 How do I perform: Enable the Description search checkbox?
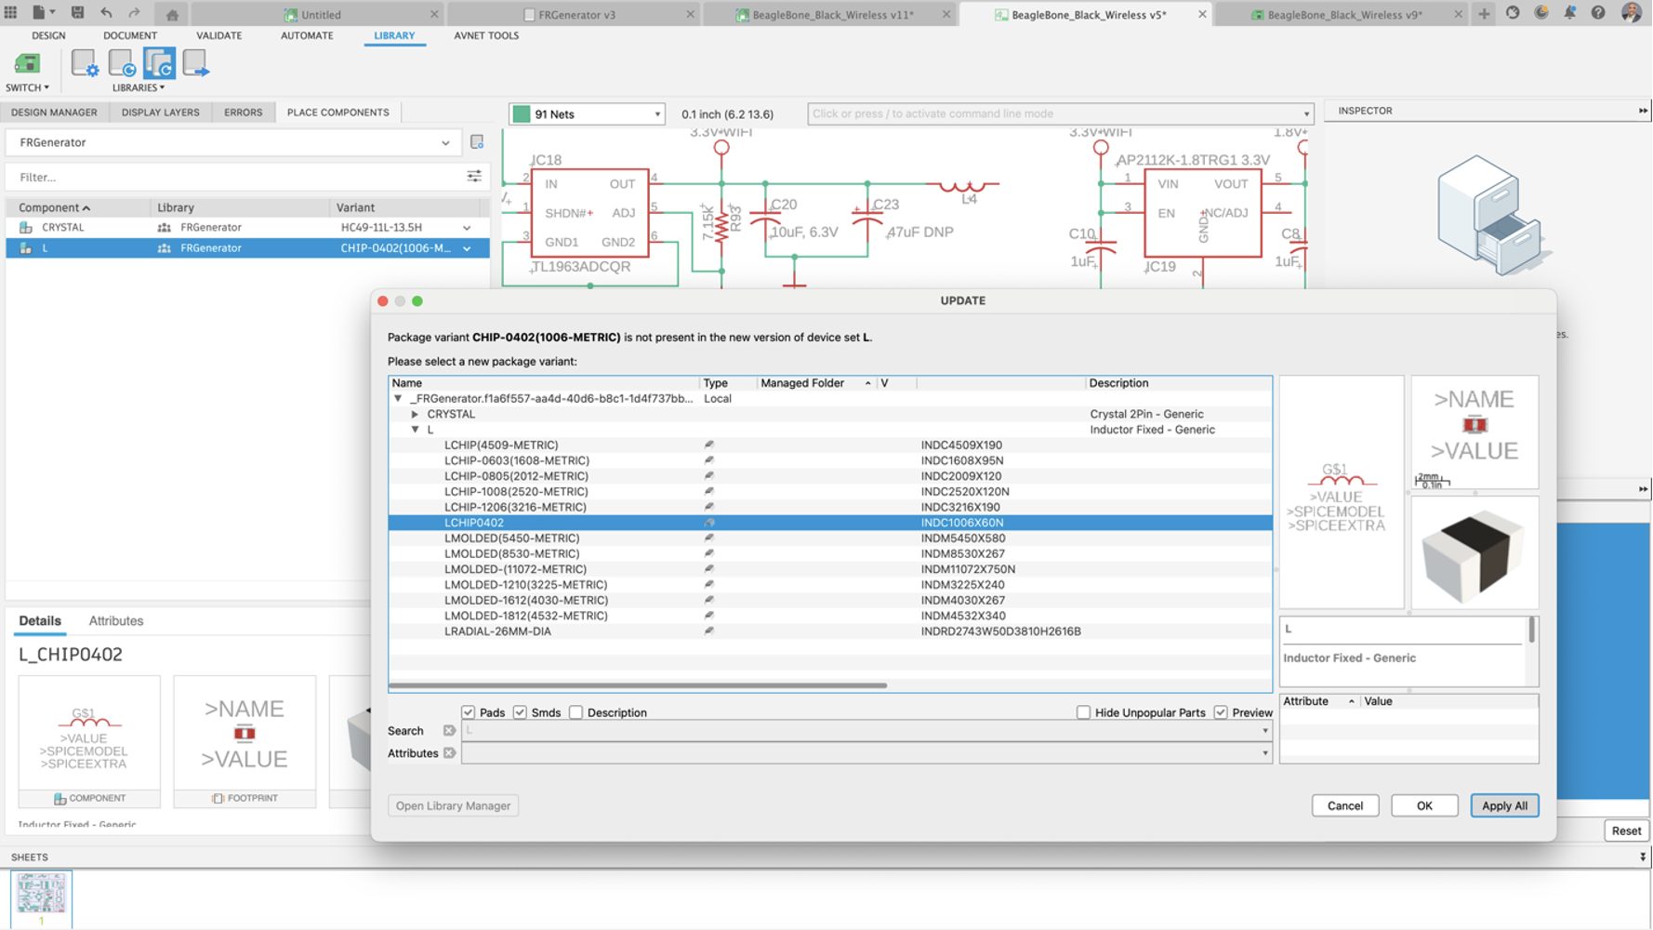tap(576, 712)
